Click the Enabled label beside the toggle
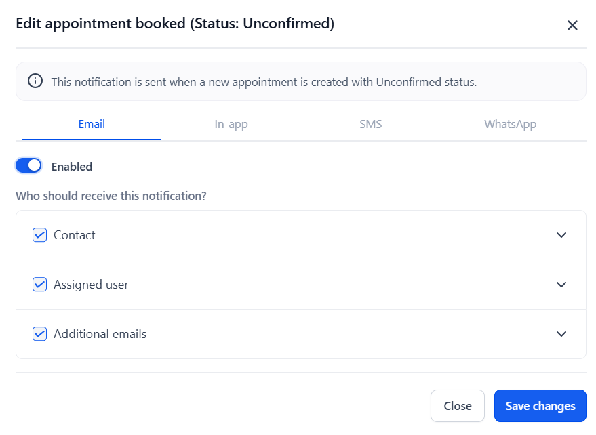596x435 pixels. pyautogui.click(x=72, y=167)
